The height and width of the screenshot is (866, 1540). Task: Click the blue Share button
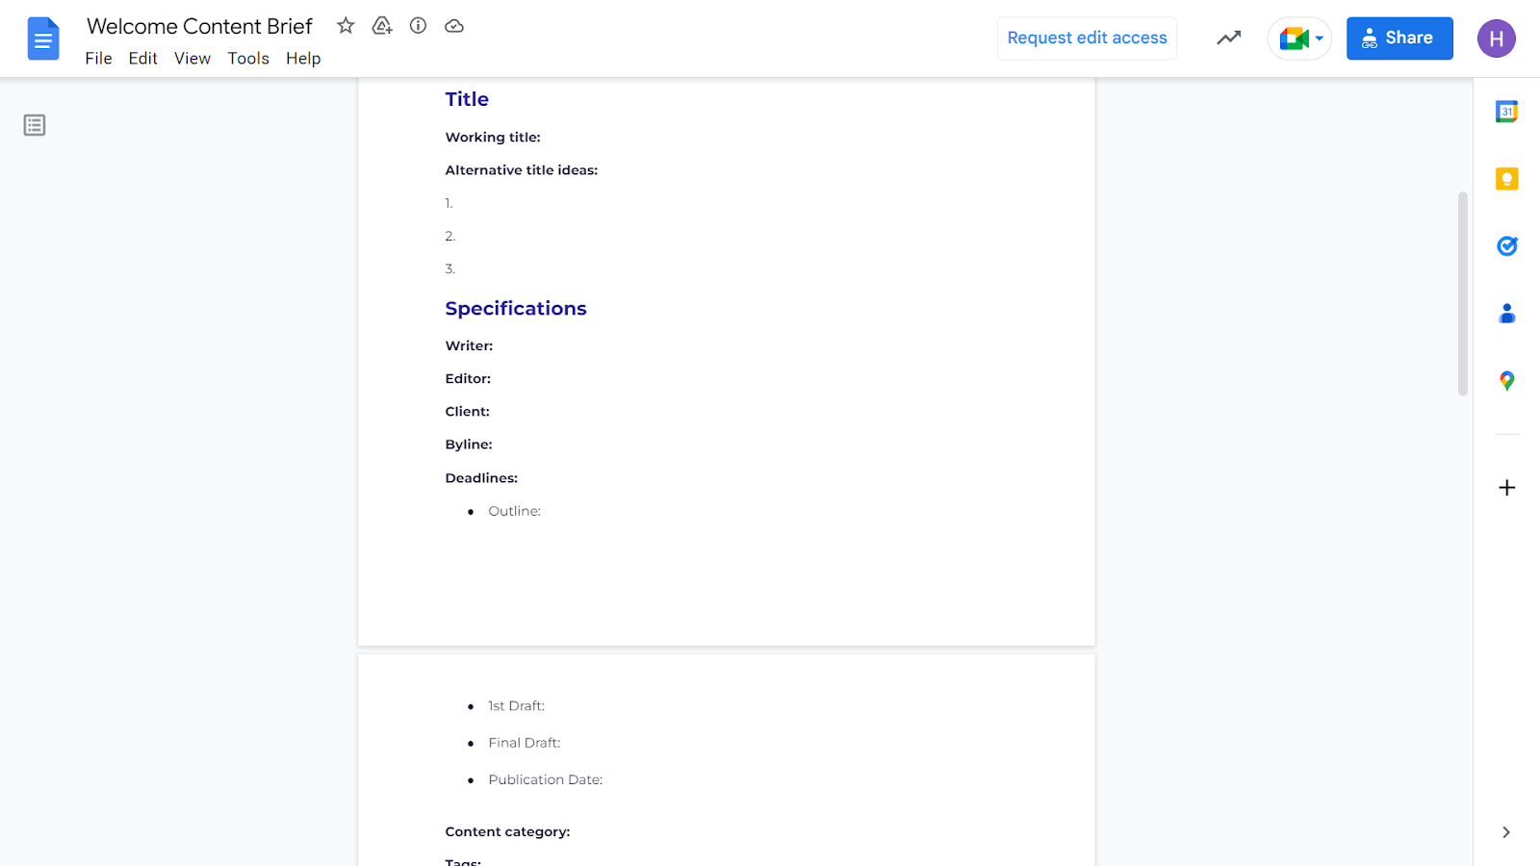(1399, 38)
